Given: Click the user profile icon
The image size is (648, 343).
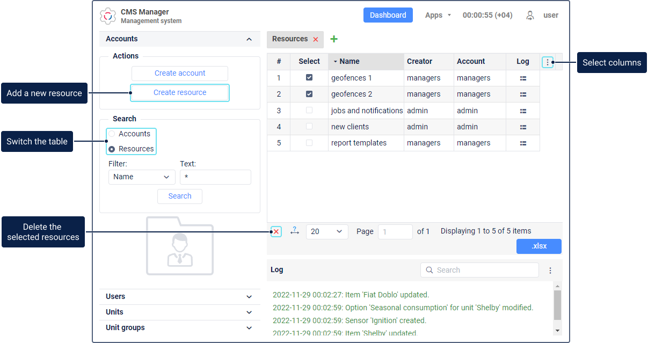Looking at the screenshot, I should point(530,16).
